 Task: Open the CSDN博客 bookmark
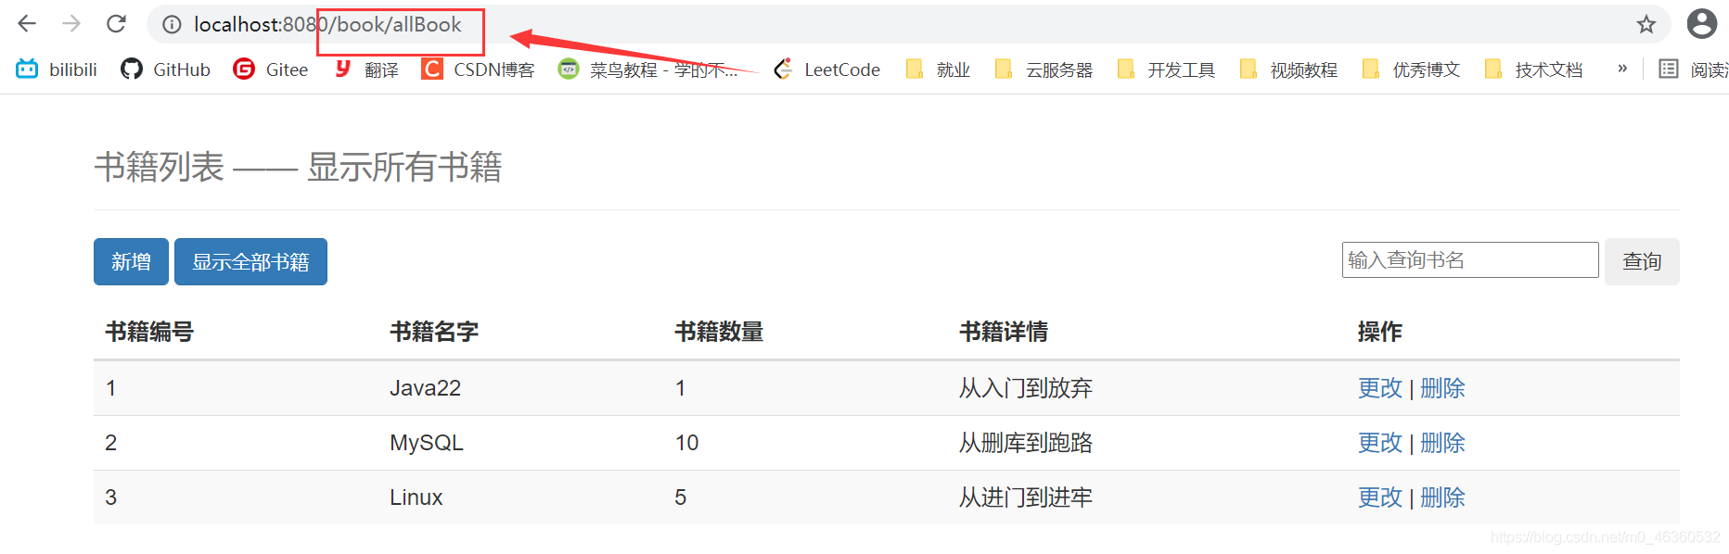click(x=478, y=69)
